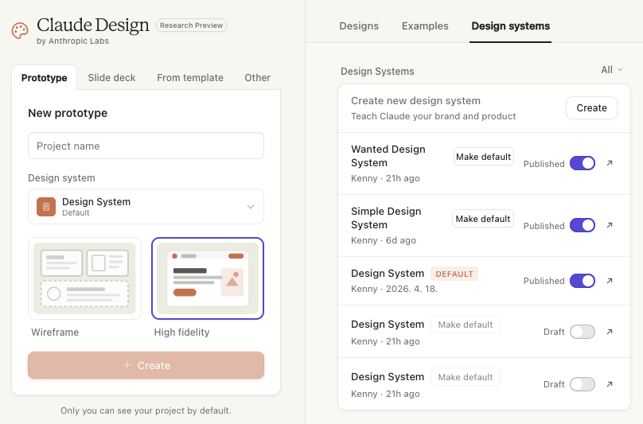Expand the Design System selector dropdown
Viewport: 643px width, 424px height.
click(x=250, y=207)
